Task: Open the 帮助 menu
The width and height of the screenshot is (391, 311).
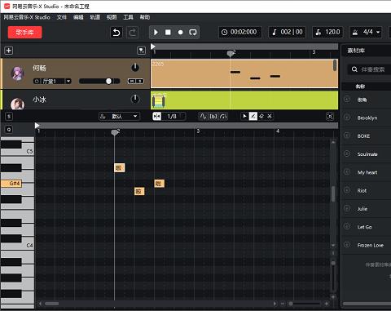Action: point(145,17)
